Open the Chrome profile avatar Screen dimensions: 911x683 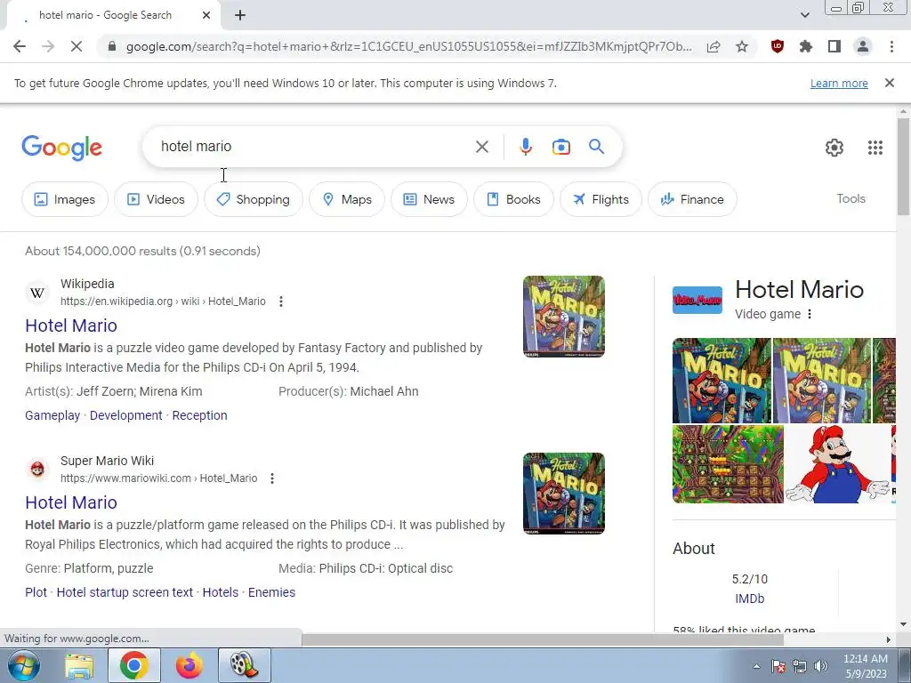click(x=863, y=46)
